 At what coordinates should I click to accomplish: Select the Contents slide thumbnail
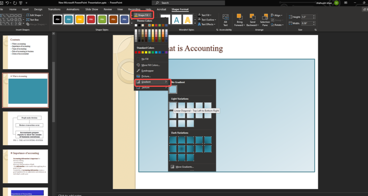tap(25, 52)
